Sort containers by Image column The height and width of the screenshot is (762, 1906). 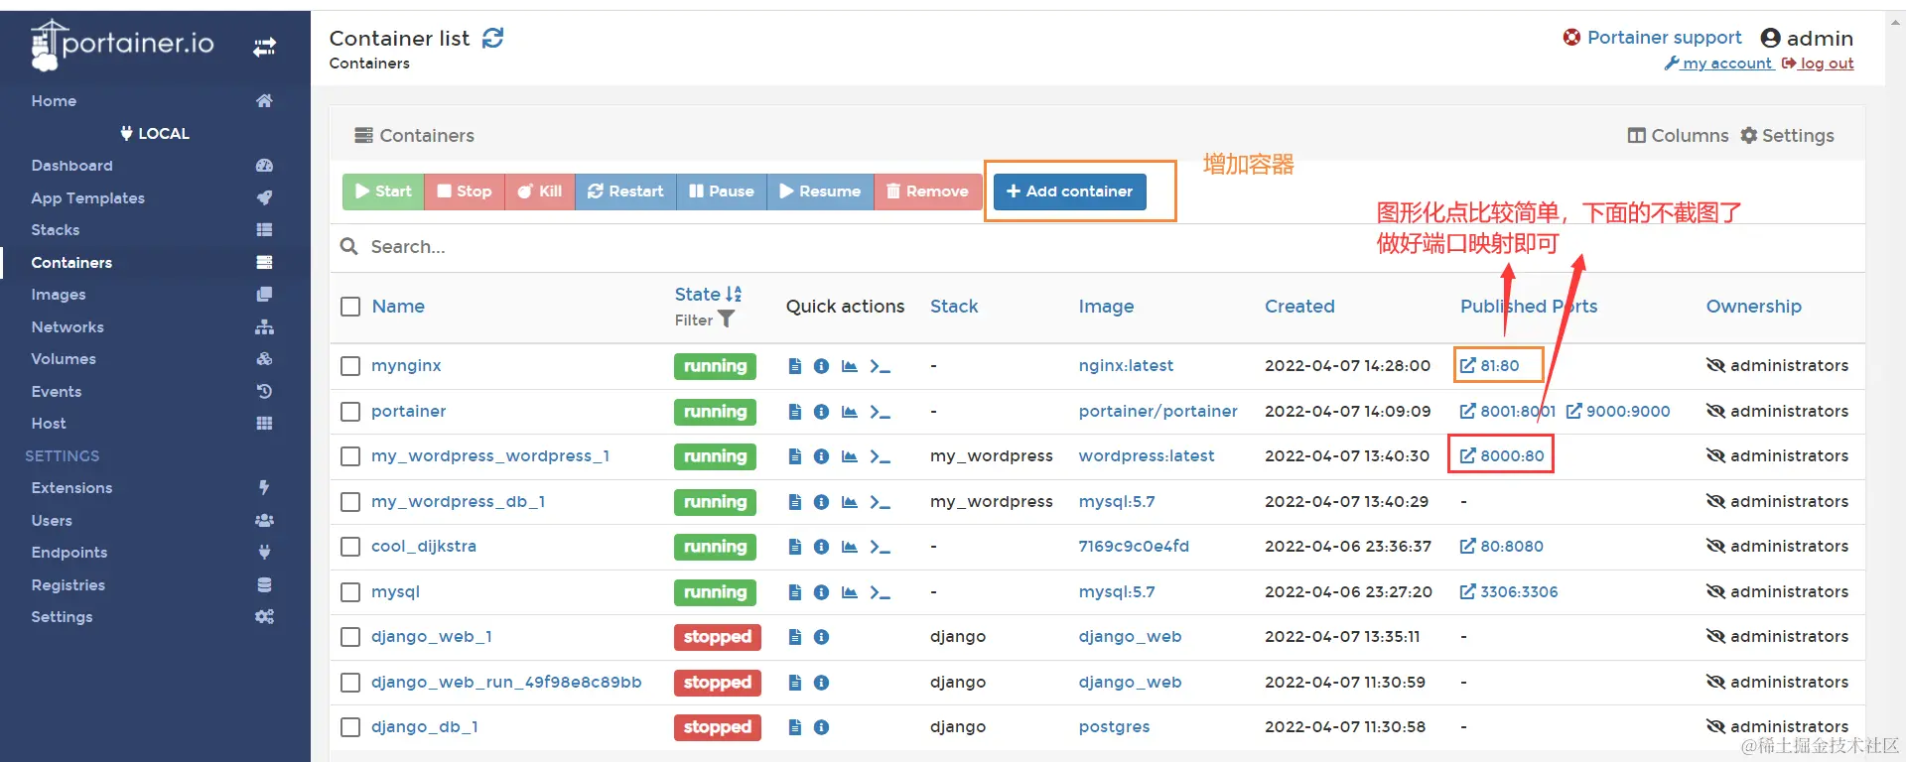[1106, 307]
